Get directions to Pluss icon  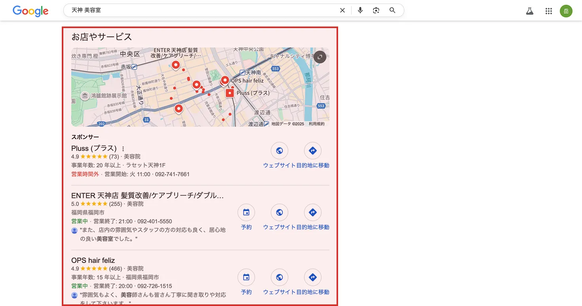coord(313,151)
